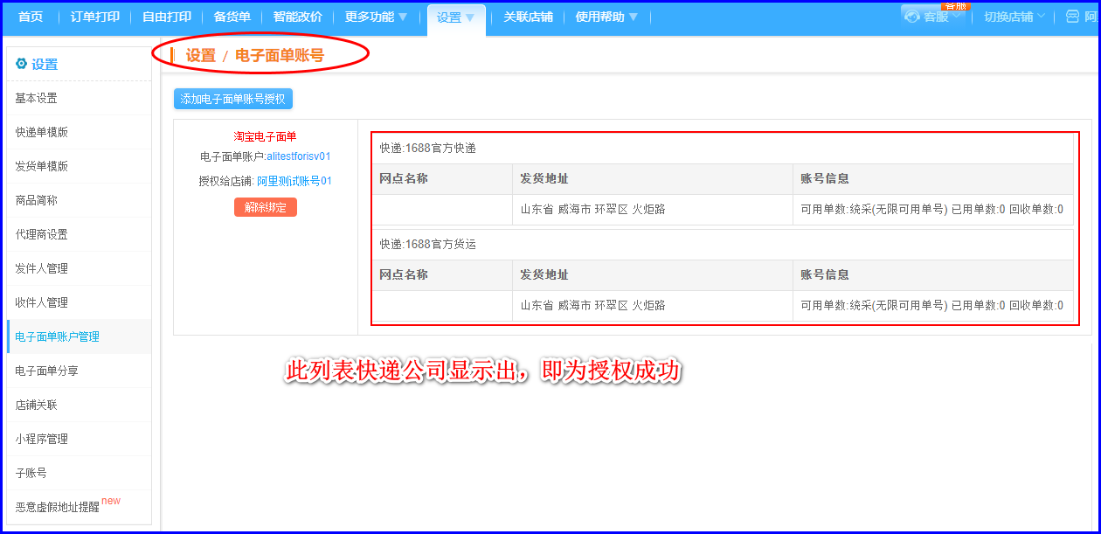
Task: Click the 阿里测试账号01 shop link
Action: 294,181
